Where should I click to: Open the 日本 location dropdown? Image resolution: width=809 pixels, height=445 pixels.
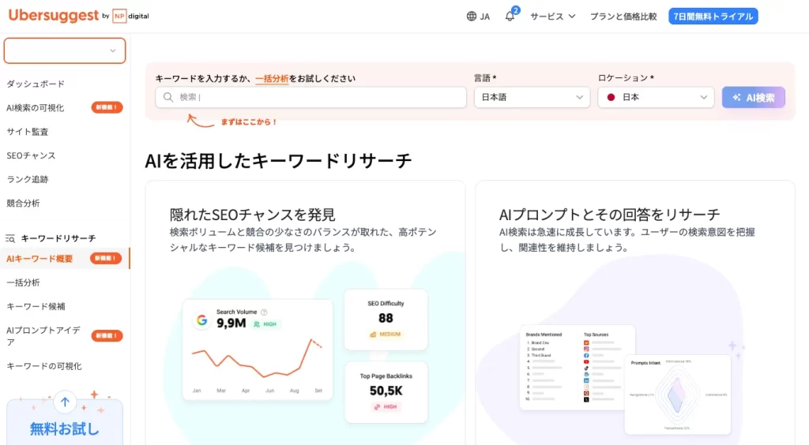pos(656,97)
